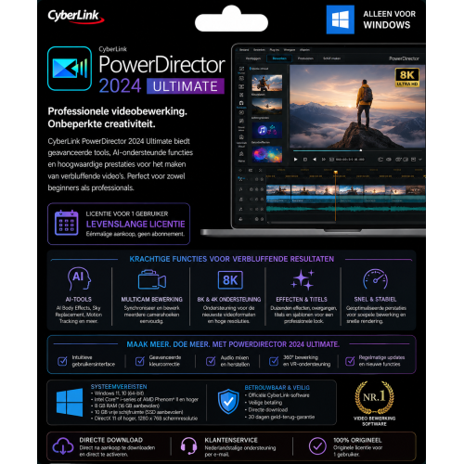Select the music notes thumbnail in the library
The height and width of the screenshot is (464, 464).
(267, 131)
